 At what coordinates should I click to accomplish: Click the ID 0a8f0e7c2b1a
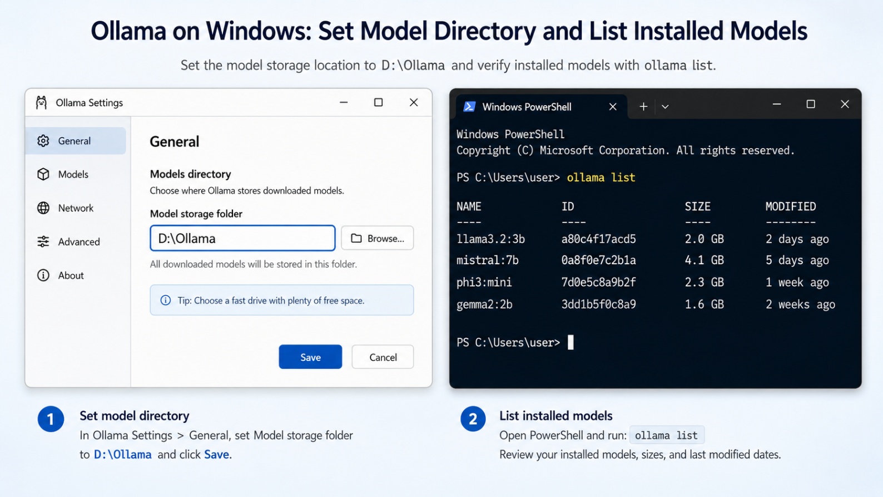(x=599, y=260)
